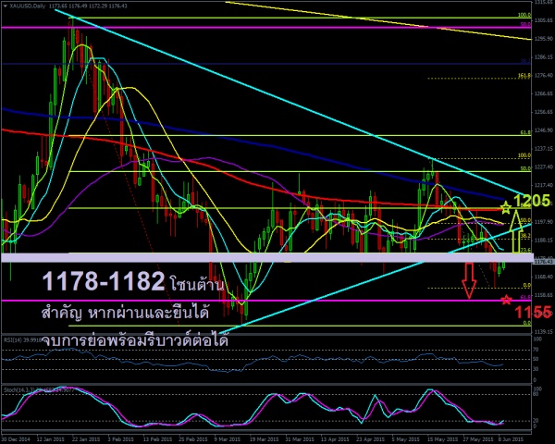Click the 1295.90 price axis label

[x=544, y=39]
